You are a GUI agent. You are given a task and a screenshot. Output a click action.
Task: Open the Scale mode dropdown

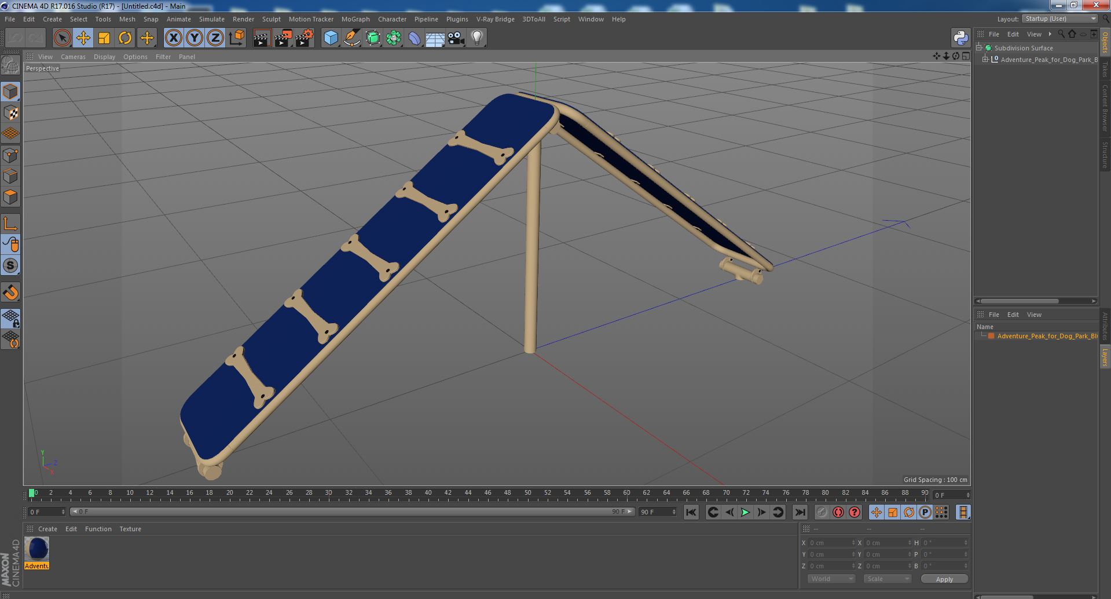pyautogui.click(x=888, y=579)
